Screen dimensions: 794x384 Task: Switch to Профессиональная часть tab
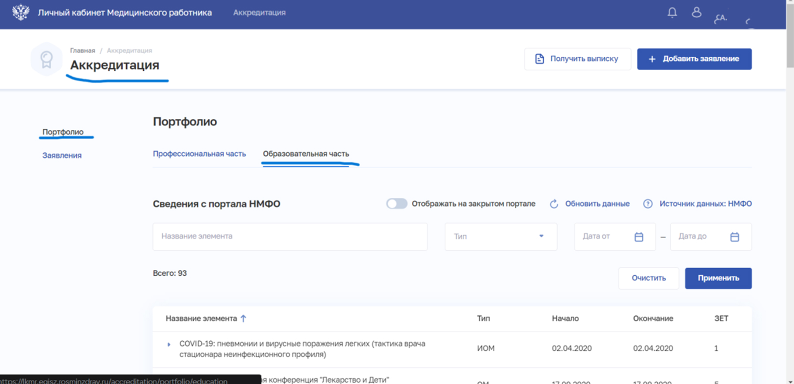199,154
